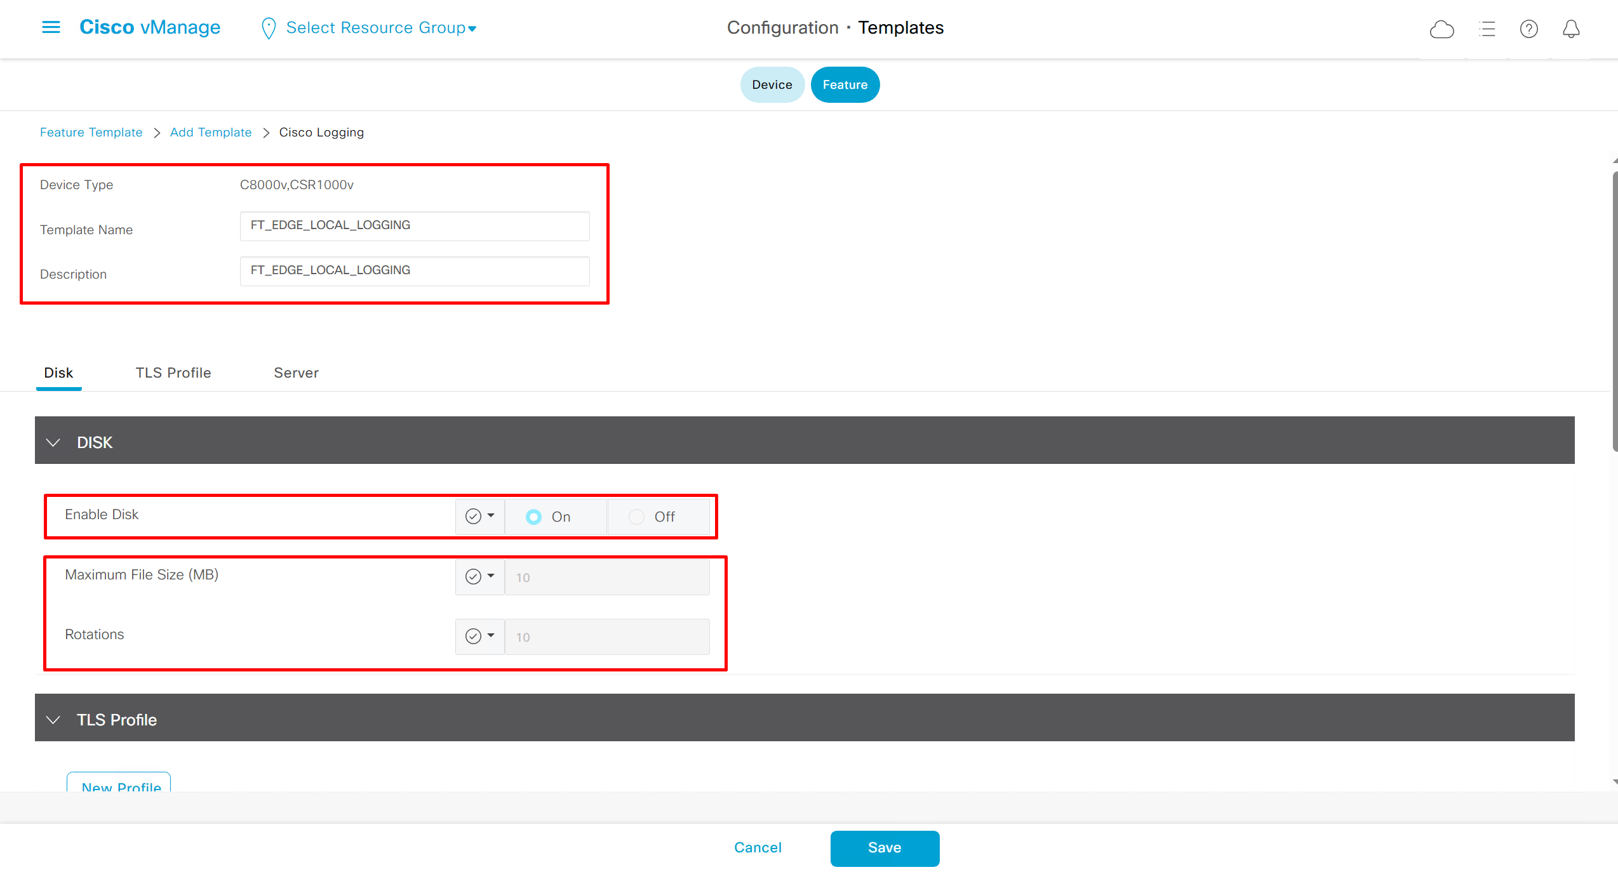Image resolution: width=1618 pixels, height=872 pixels.
Task: Open the hamburger navigation menu
Action: pyautogui.click(x=51, y=27)
